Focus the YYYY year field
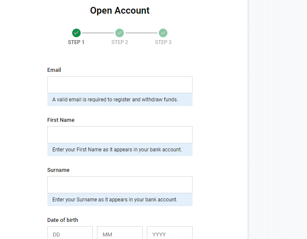Screen dimensions: 307x239 click(170, 233)
